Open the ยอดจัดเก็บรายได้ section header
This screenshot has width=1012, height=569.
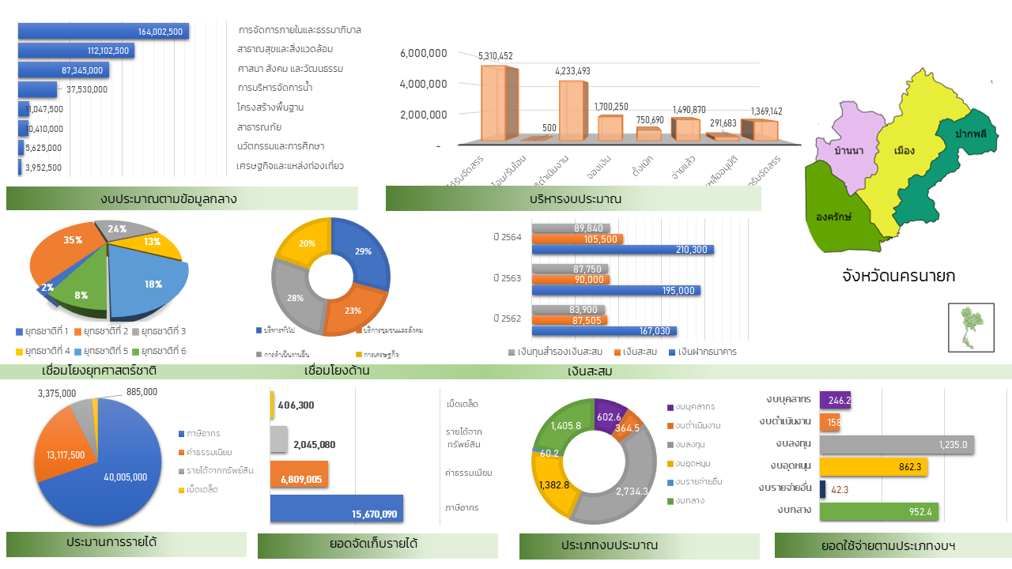point(378,545)
